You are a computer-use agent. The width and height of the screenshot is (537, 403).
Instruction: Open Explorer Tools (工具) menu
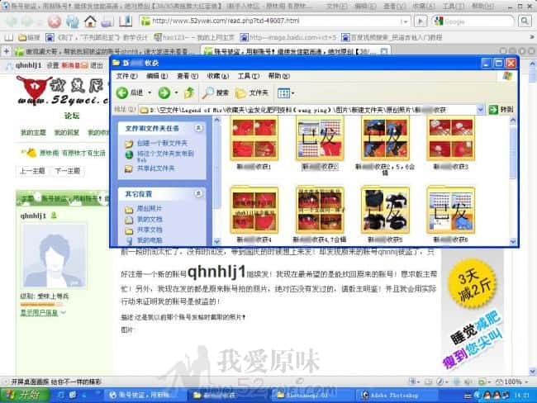(249, 76)
